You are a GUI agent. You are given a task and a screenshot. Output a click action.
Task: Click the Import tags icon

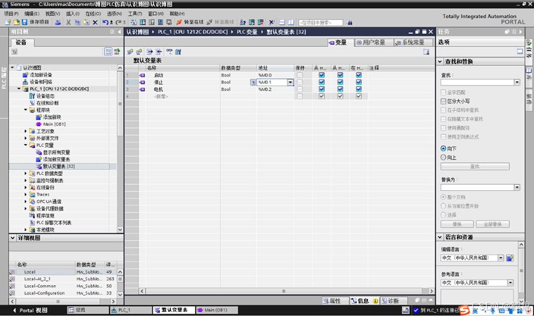[159, 52]
